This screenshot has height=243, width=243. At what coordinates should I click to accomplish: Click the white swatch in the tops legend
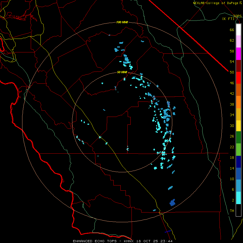[x=238, y=30]
